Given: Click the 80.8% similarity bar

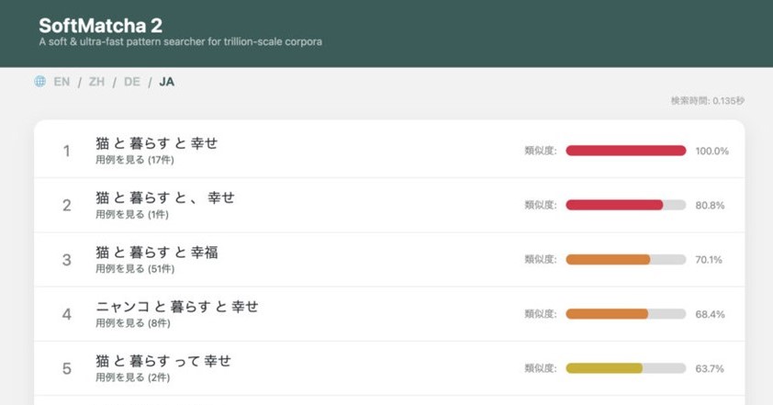Looking at the screenshot, I should click(625, 205).
